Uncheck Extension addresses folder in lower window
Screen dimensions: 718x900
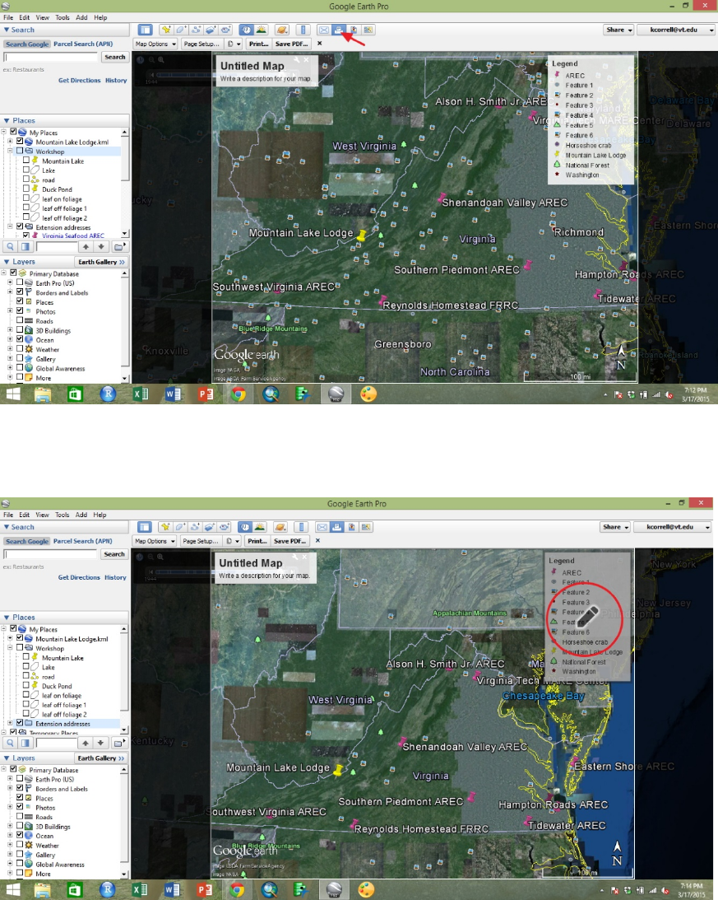click(x=20, y=723)
